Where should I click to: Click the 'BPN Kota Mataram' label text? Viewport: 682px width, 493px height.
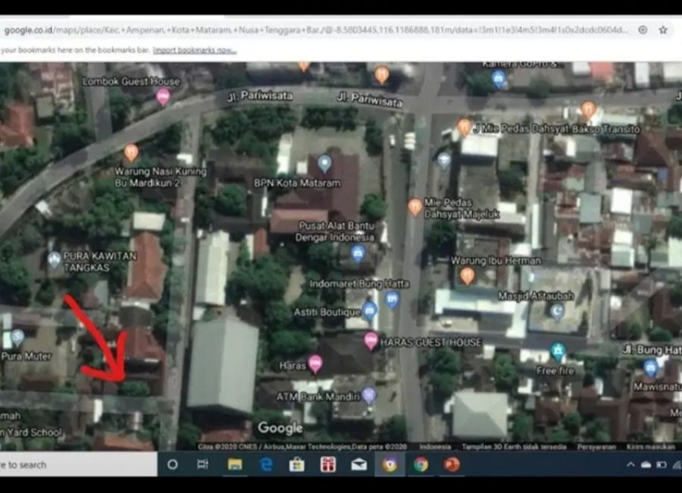coord(297,183)
